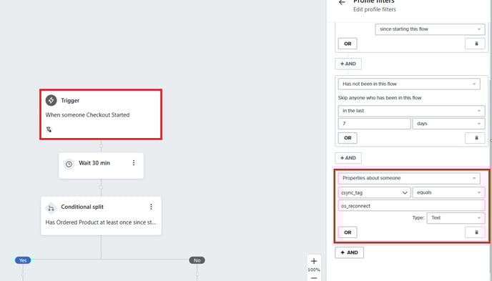Viewport: 492px width, 281px height.
Task: Click OR below the 7 days fields
Action: point(348,138)
